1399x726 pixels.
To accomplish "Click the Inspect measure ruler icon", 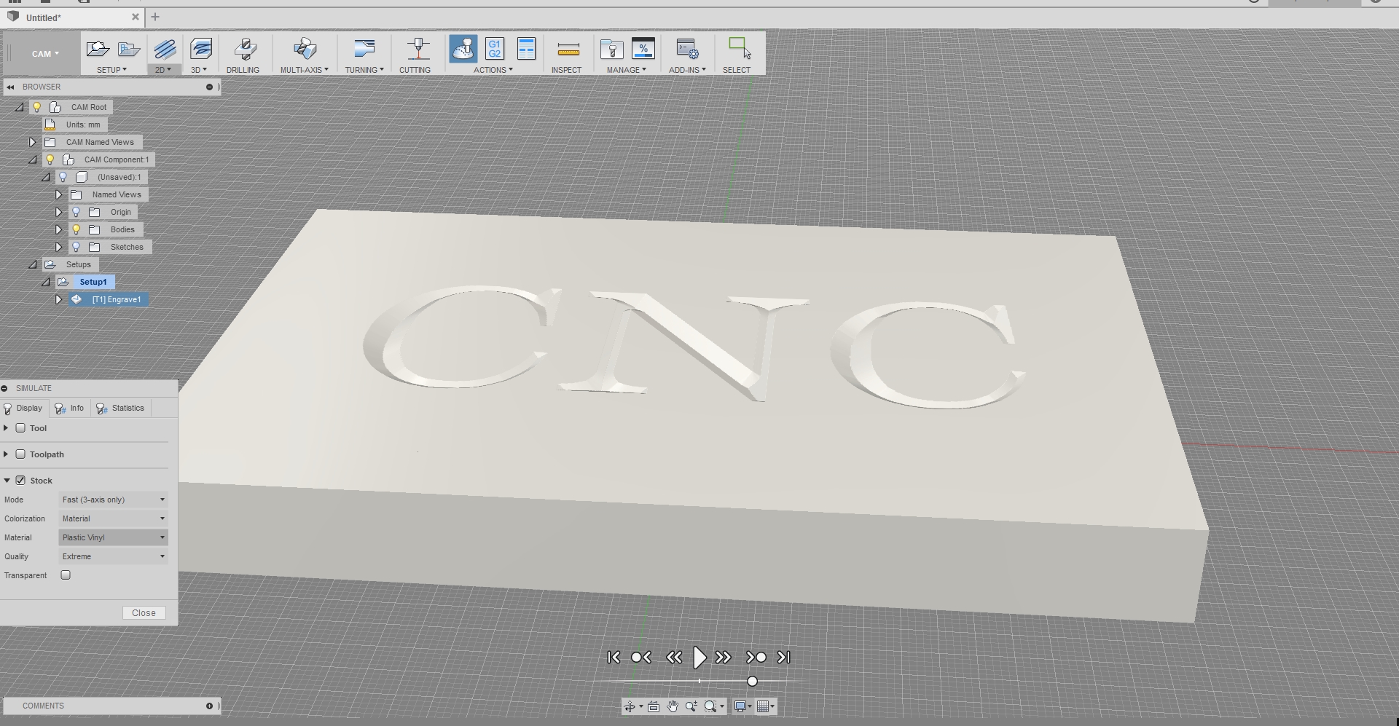I will pyautogui.click(x=568, y=50).
